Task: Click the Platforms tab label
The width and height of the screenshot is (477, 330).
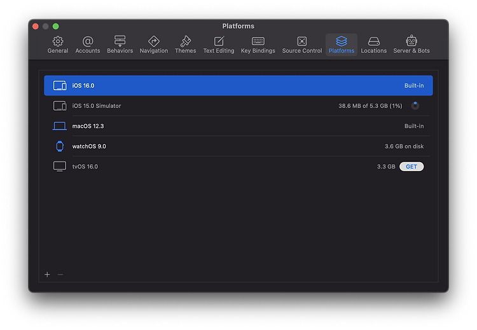Action: [342, 51]
